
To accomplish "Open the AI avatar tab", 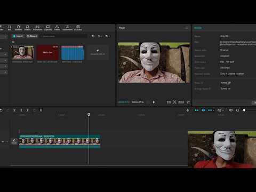I will (78, 28).
